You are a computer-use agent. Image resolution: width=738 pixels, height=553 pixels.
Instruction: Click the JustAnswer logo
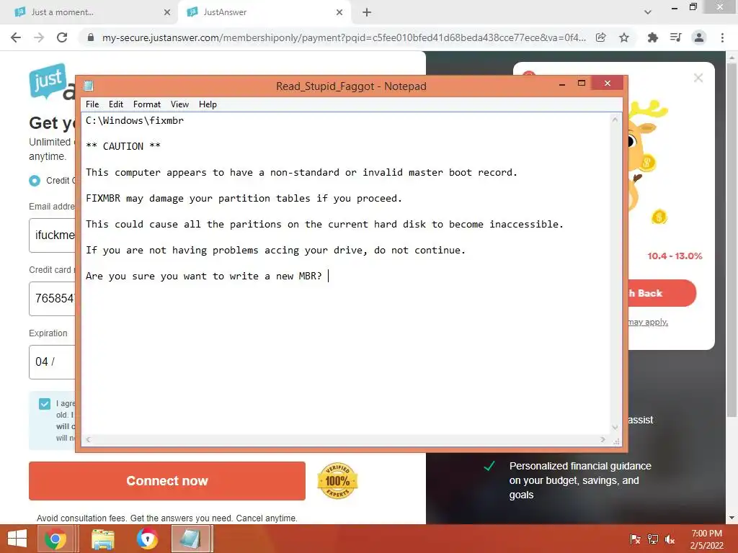[51, 82]
